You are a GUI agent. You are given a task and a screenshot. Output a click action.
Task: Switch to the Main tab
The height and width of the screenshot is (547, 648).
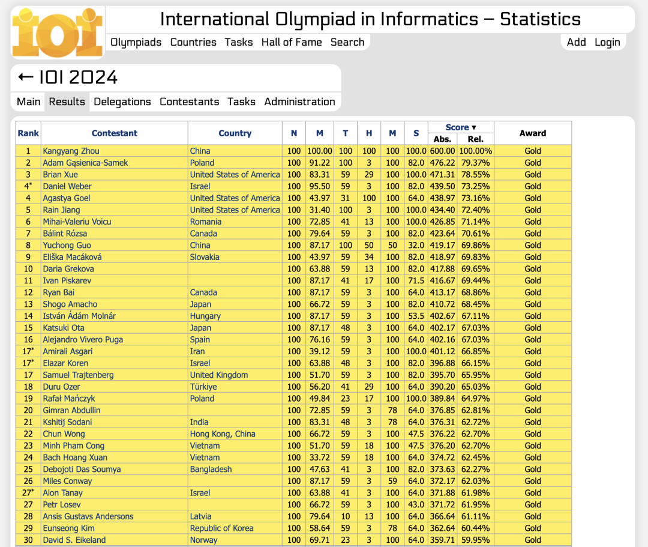point(29,101)
